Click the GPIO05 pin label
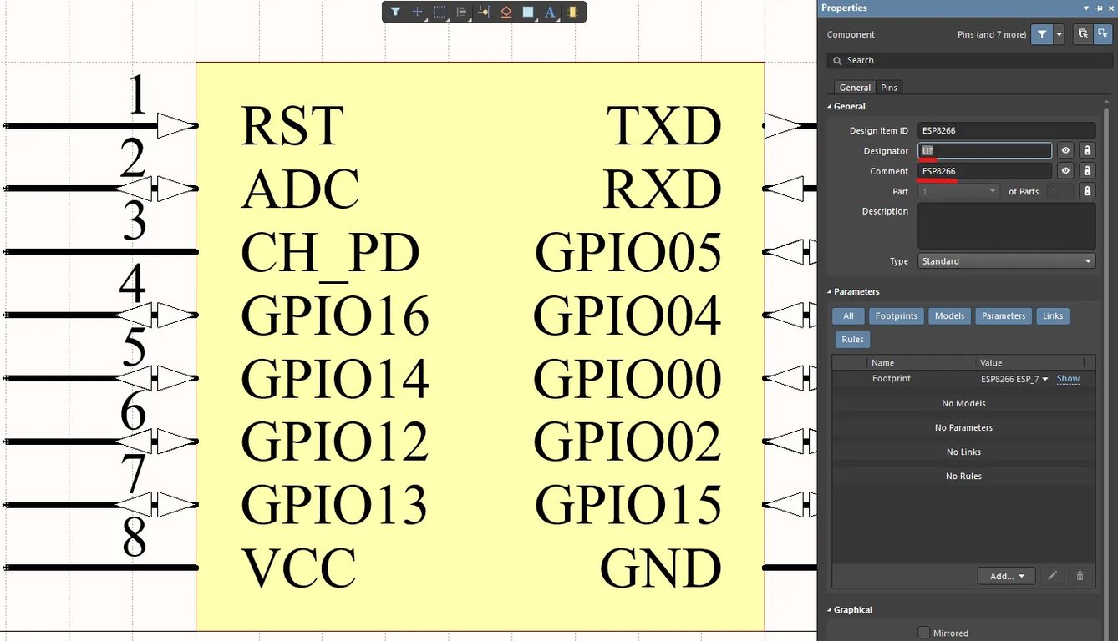Screen dimensions: 1118x641 tap(628, 253)
